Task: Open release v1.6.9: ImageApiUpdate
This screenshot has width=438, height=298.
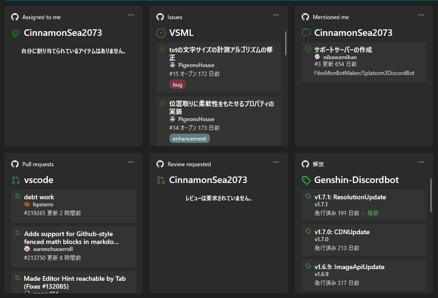Action: tap(364, 275)
